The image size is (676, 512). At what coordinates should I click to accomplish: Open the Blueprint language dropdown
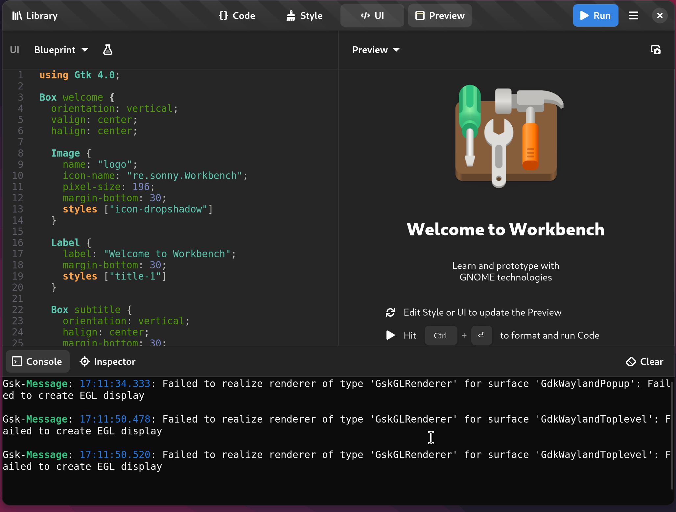(x=61, y=50)
